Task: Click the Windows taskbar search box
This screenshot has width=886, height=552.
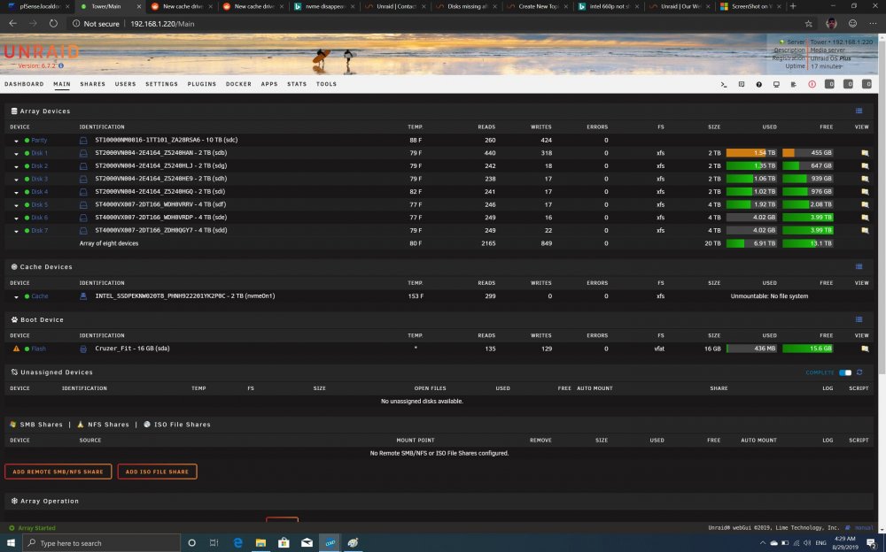Action: tap(102, 543)
